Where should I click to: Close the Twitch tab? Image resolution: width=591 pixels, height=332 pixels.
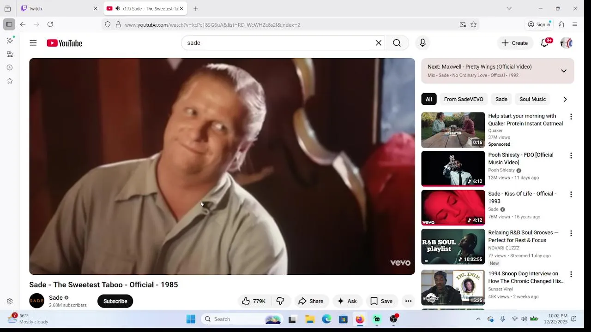pos(96,8)
